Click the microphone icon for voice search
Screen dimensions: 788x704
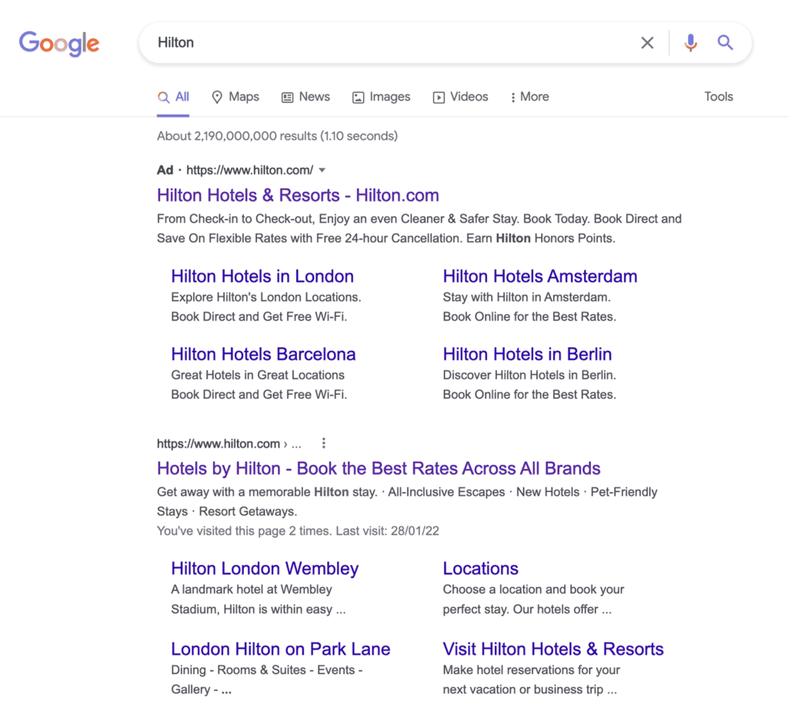[690, 42]
